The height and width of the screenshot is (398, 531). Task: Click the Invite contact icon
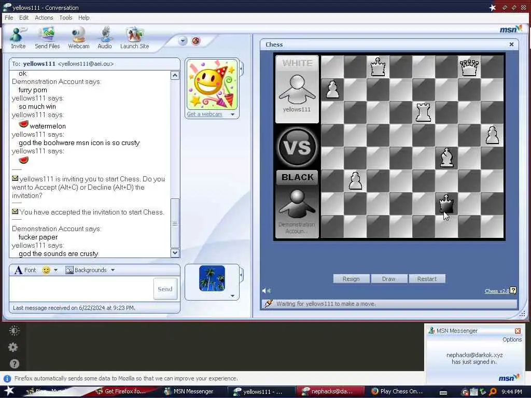pos(18,38)
